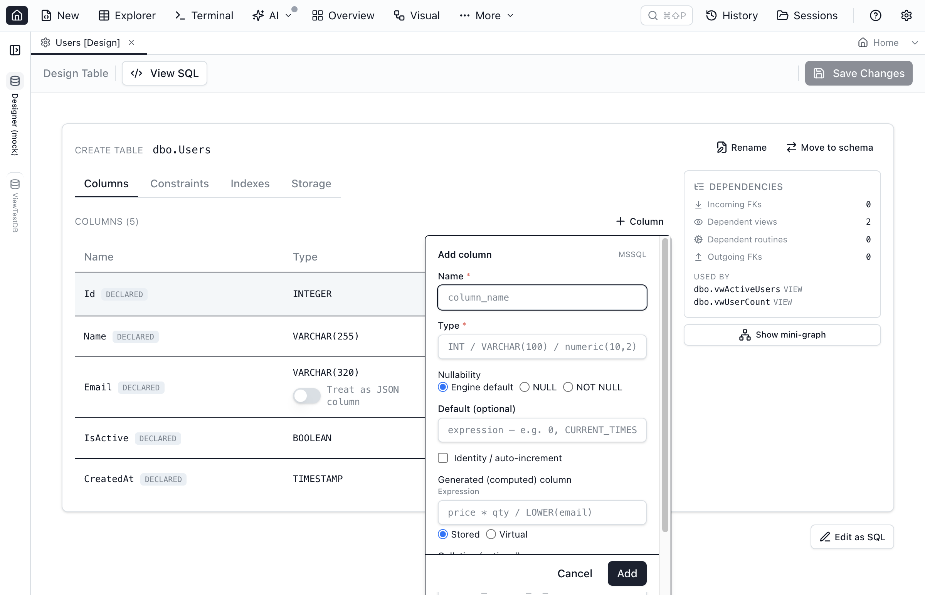This screenshot has height=595, width=925.
Task: Select the Name column row text
Action: (x=95, y=336)
